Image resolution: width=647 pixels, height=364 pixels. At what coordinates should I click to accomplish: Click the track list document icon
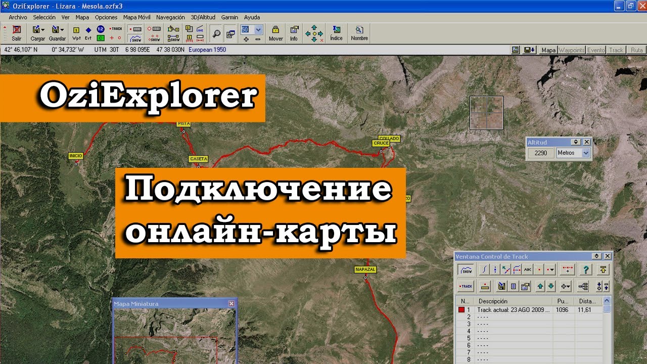(x=513, y=287)
